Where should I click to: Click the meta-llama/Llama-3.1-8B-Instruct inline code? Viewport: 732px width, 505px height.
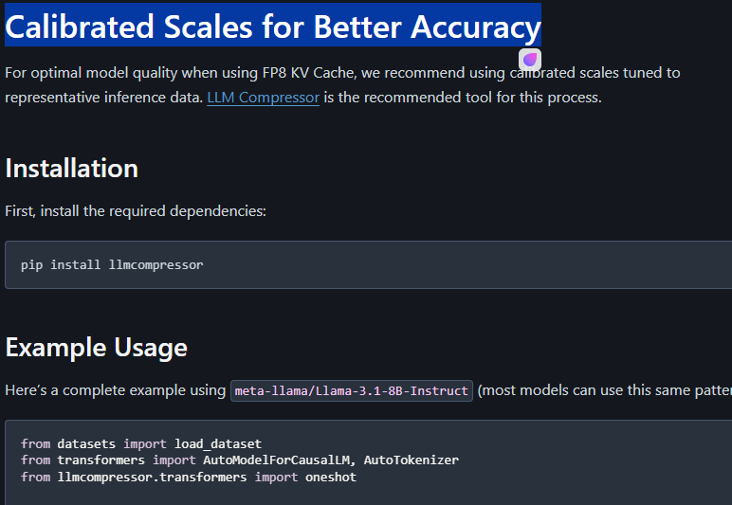click(352, 390)
